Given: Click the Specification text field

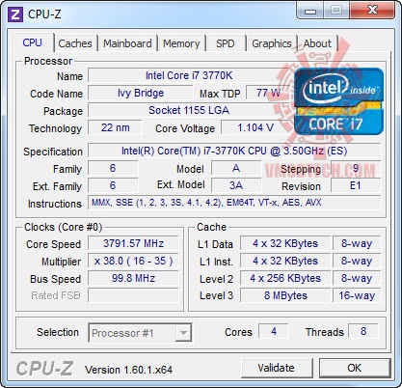Looking at the screenshot, I should 234,151.
